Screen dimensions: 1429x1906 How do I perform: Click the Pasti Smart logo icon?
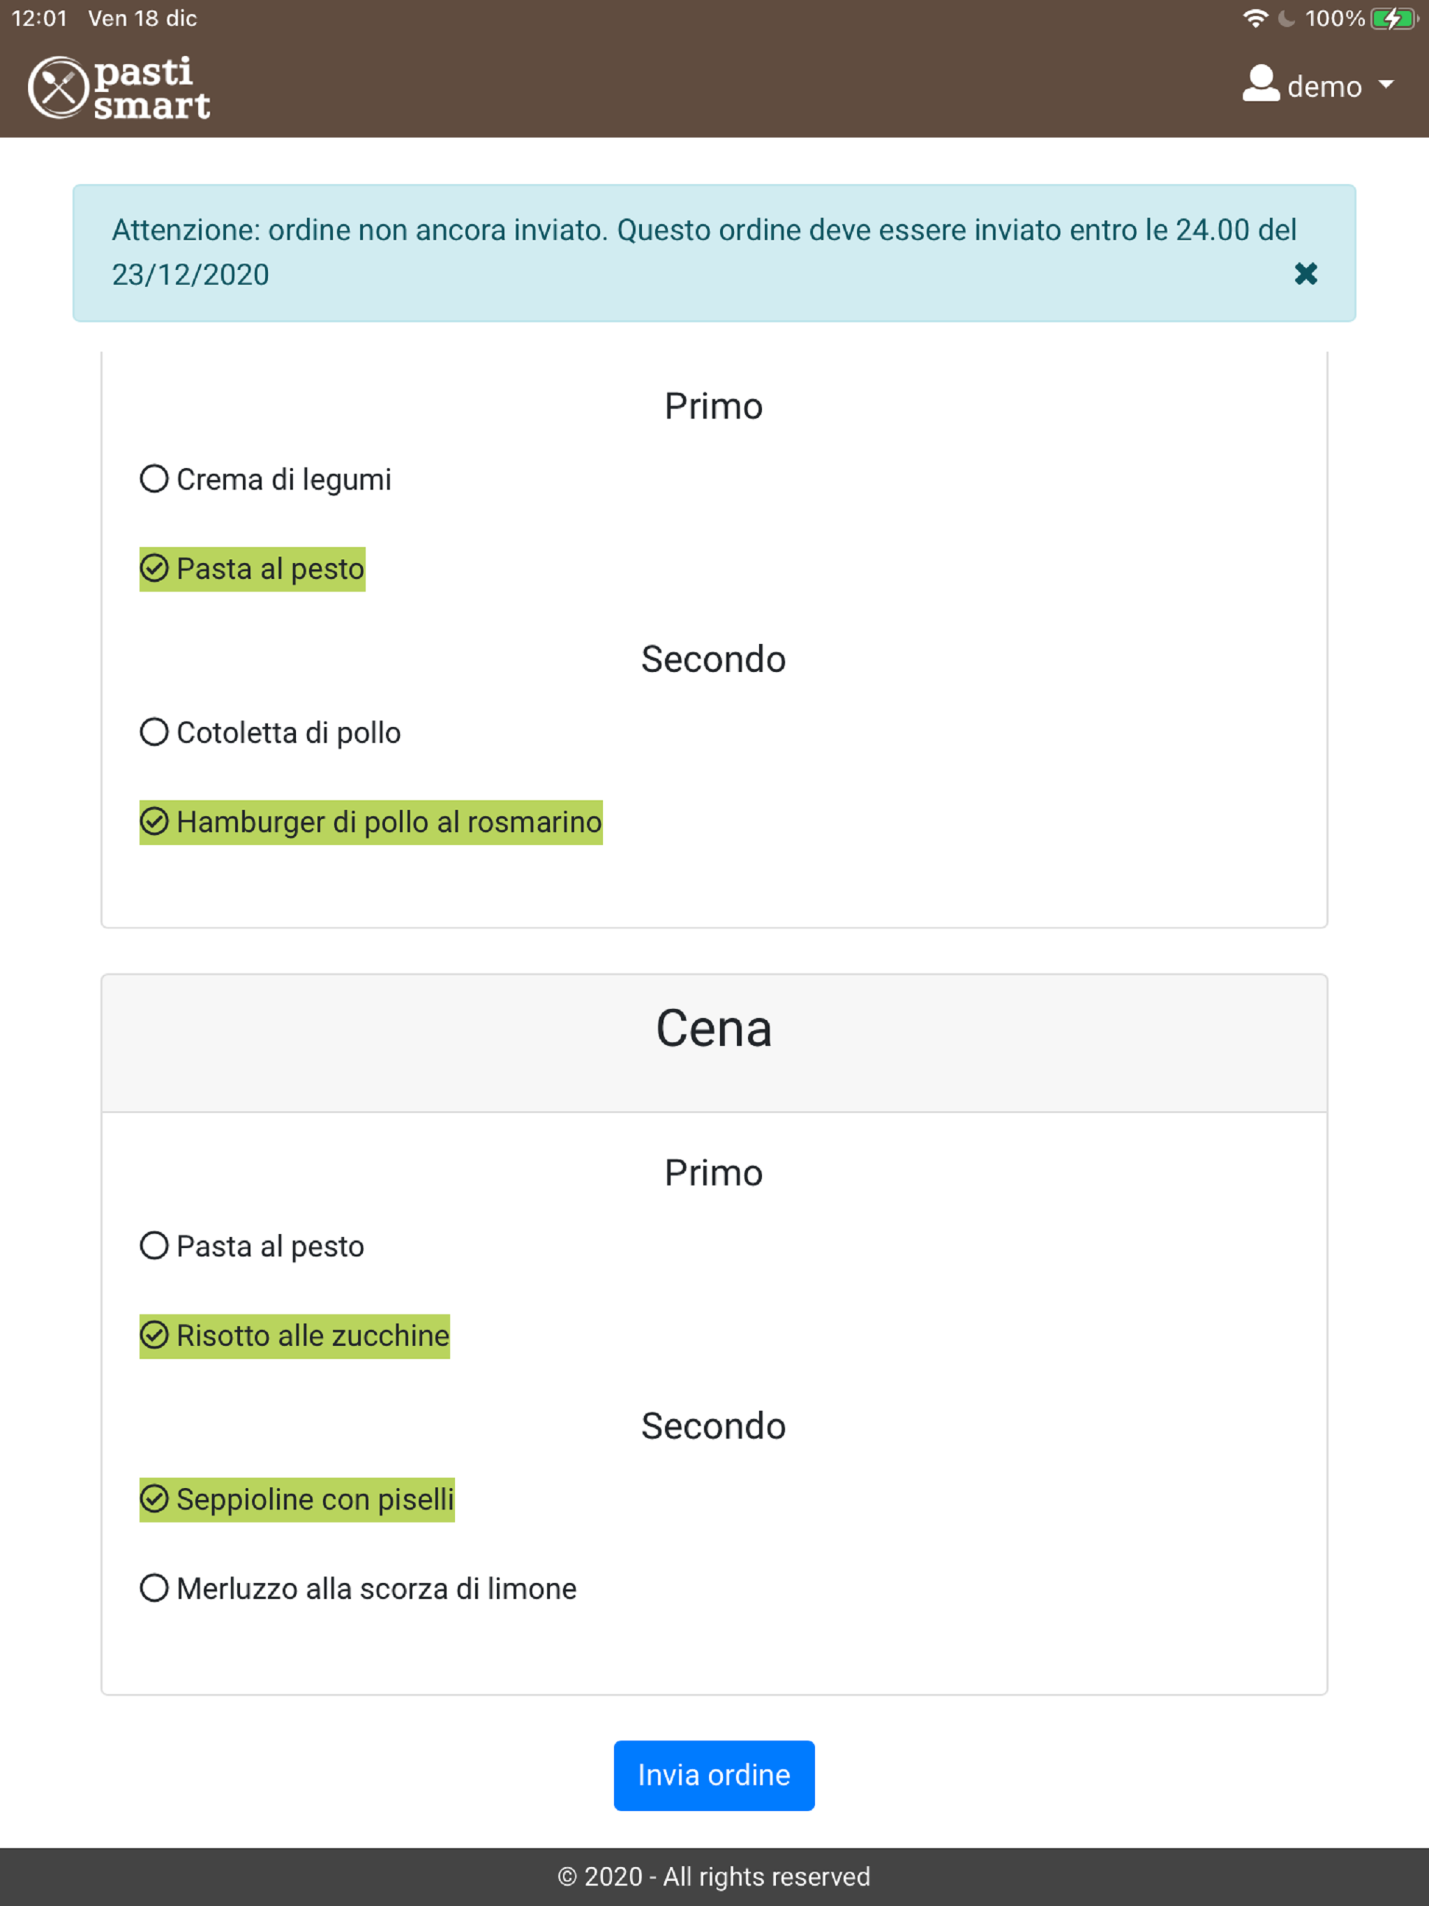[x=59, y=87]
